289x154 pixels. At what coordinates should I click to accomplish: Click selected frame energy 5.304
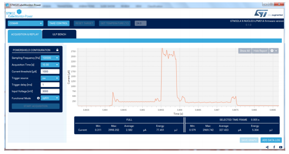255,130
